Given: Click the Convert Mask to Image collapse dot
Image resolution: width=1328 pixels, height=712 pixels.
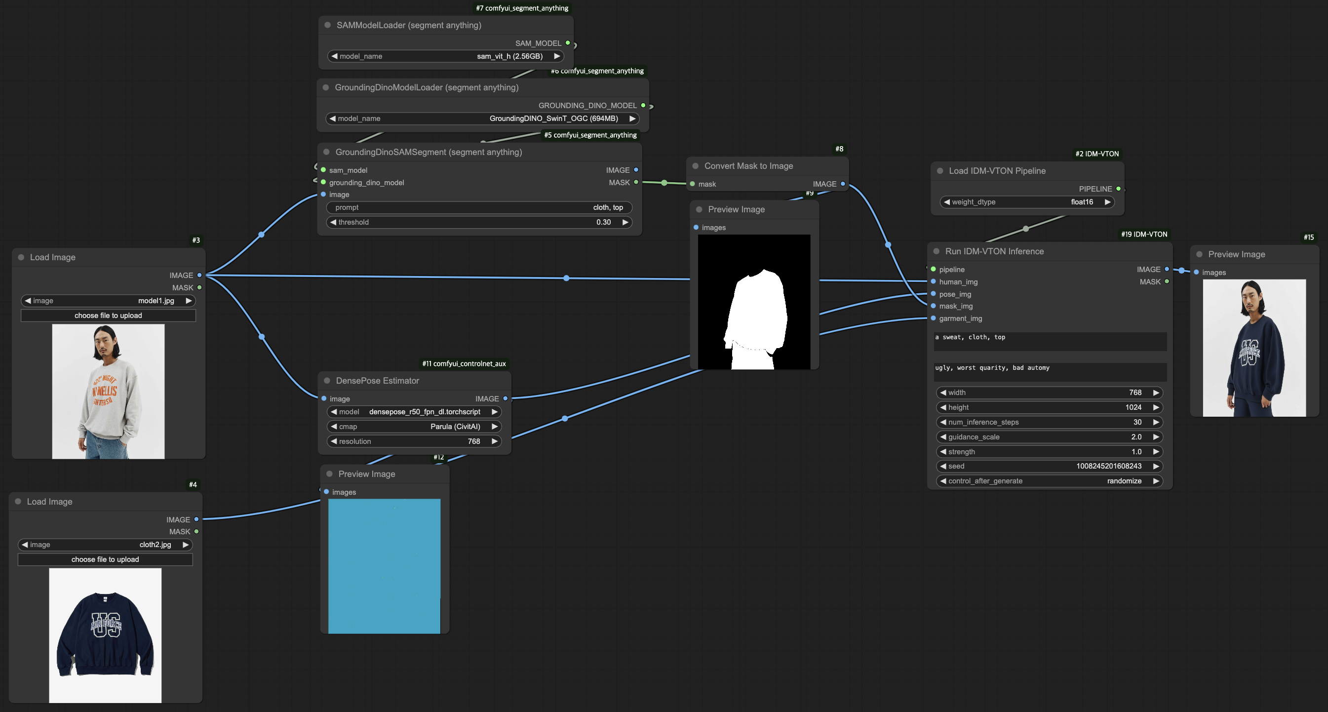Looking at the screenshot, I should tap(696, 166).
